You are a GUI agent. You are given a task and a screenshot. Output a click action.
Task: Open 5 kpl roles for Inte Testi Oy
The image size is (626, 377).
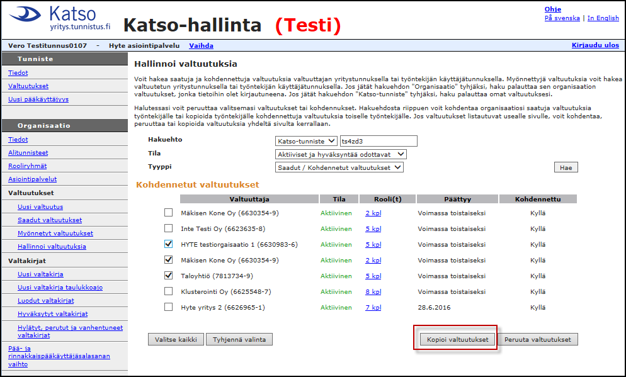[373, 228]
